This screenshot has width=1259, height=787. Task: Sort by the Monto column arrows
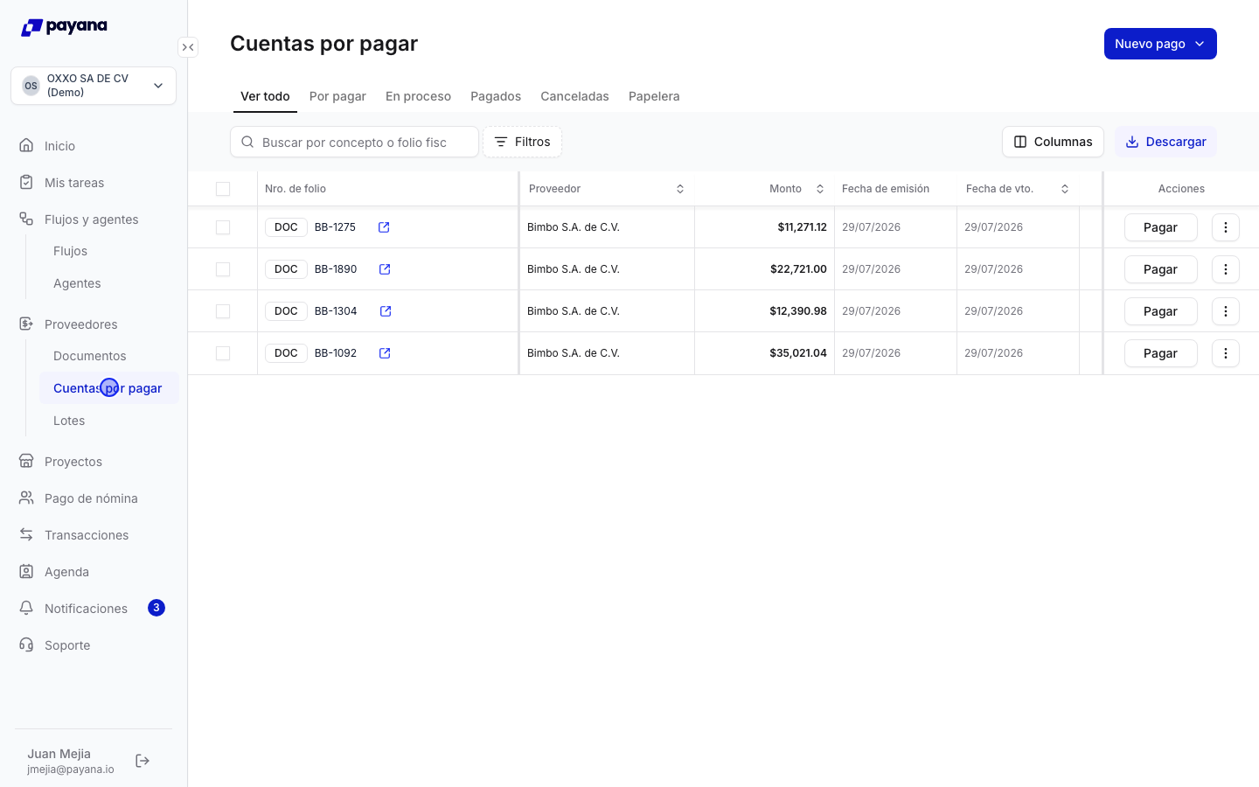(x=820, y=189)
